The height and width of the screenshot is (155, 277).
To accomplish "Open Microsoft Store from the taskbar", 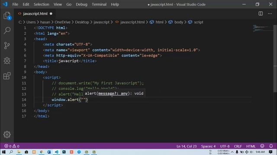I will point(26,152).
